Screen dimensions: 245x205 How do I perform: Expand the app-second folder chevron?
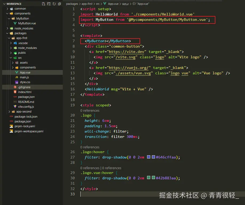[9, 111]
